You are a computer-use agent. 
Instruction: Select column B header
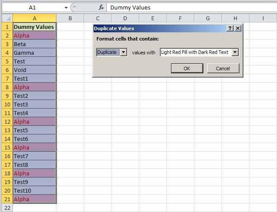(70, 18)
